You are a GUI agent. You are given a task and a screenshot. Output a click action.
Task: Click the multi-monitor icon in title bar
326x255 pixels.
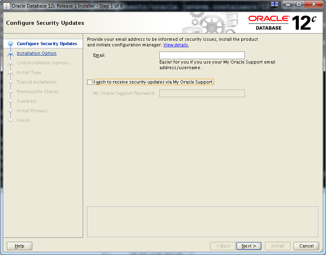(274, 4)
